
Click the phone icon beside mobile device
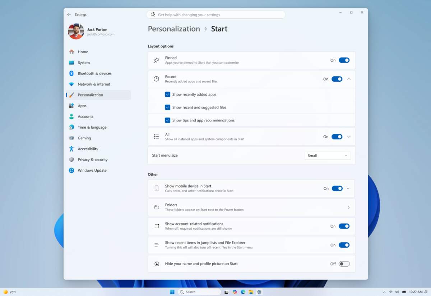tap(156, 188)
